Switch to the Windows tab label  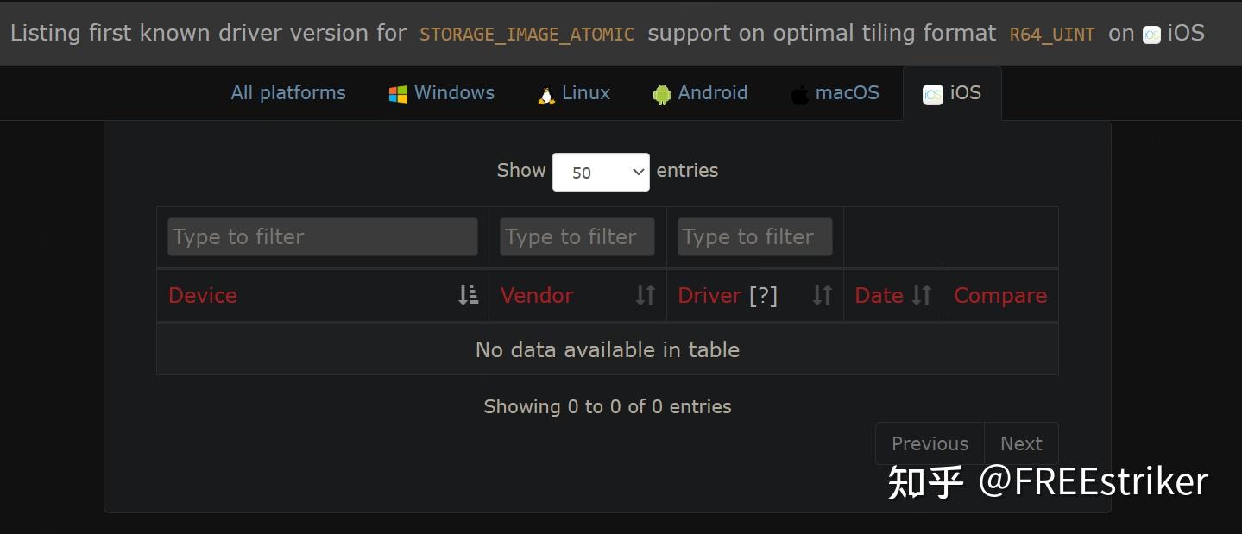454,93
